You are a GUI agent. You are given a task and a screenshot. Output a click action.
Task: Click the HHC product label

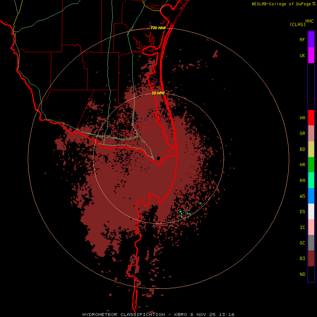(x=310, y=21)
